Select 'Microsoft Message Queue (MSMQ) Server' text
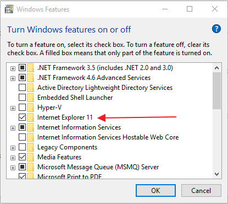This screenshot has height=204, width=228. tap(98, 167)
